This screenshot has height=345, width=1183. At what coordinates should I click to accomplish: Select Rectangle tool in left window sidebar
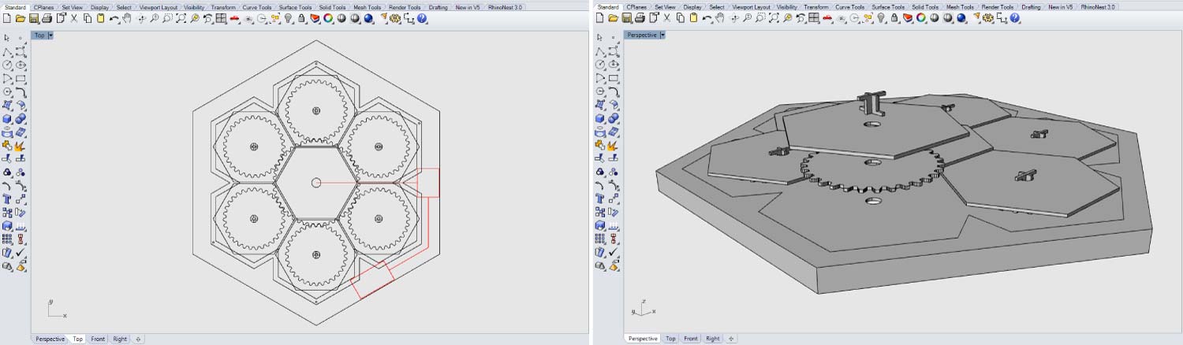21,77
